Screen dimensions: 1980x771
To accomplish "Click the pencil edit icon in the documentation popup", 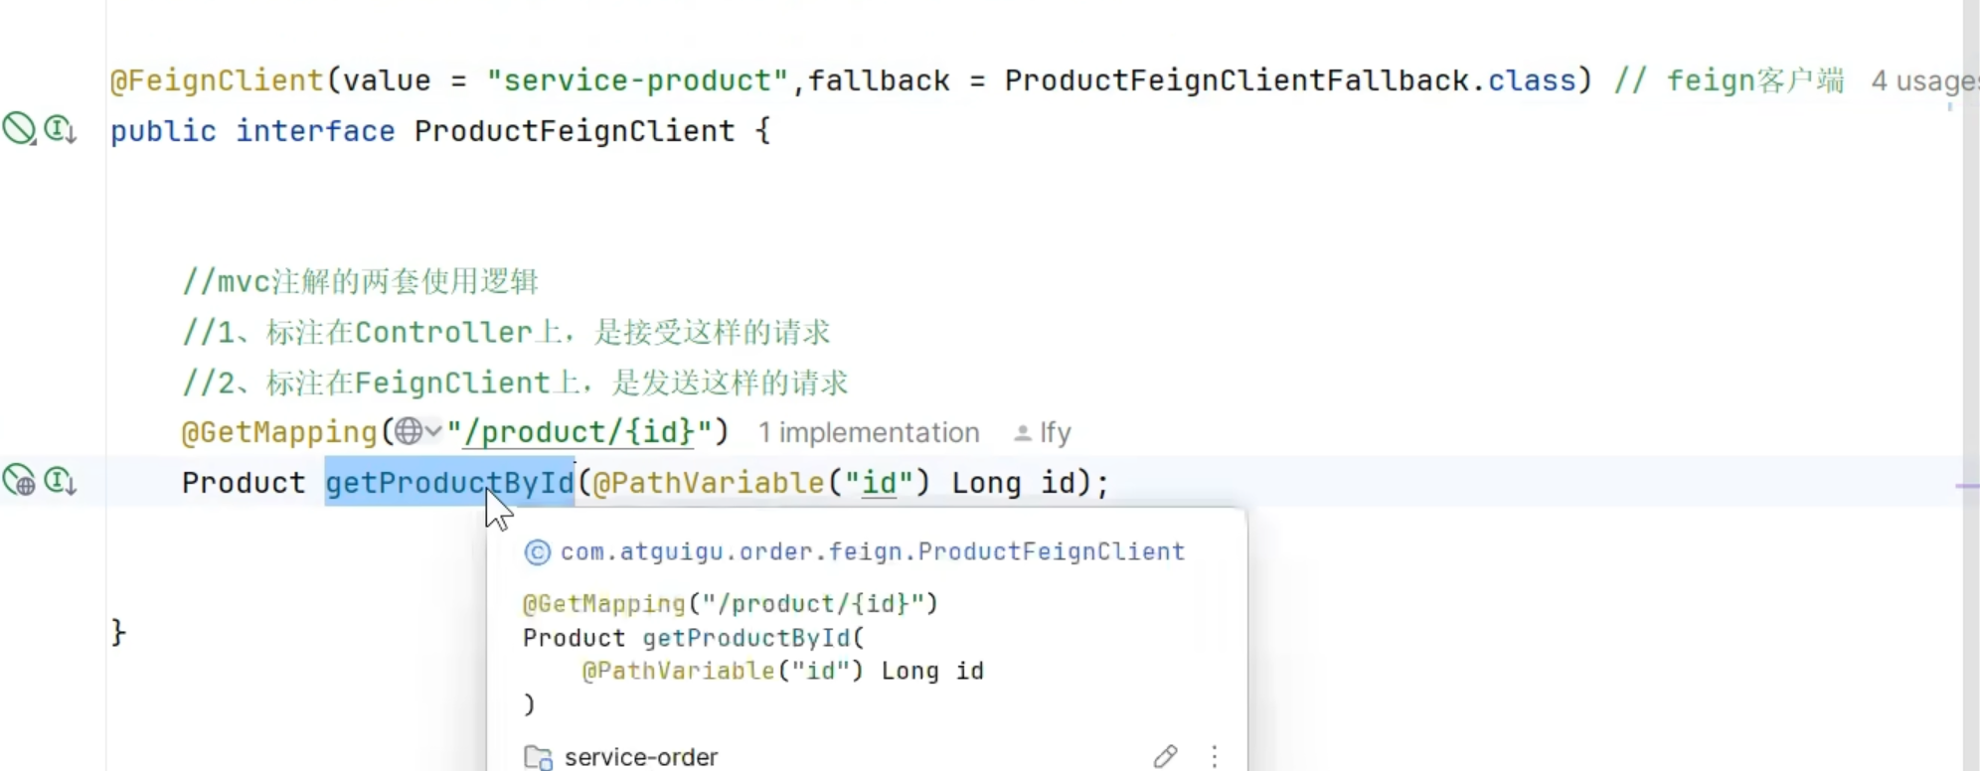I will 1165,756.
